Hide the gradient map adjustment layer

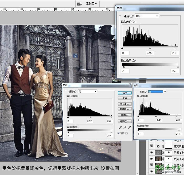pos(151,146)
